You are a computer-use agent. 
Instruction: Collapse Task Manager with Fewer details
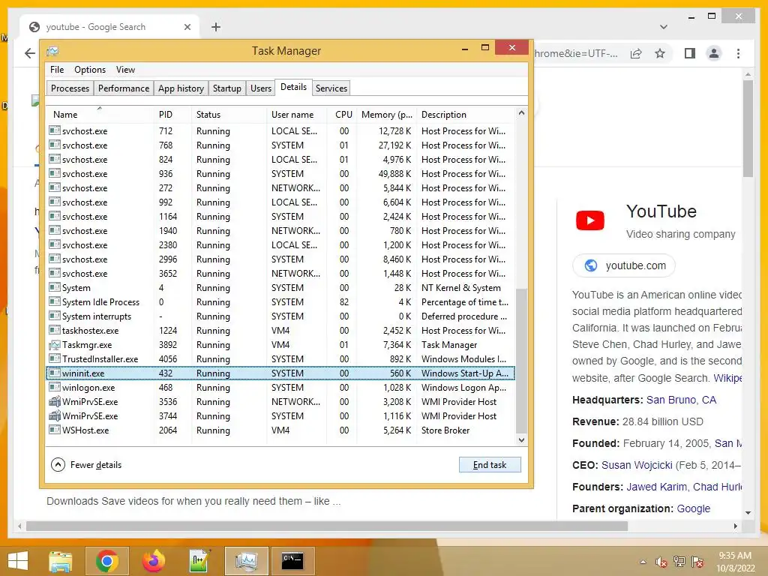pos(86,465)
